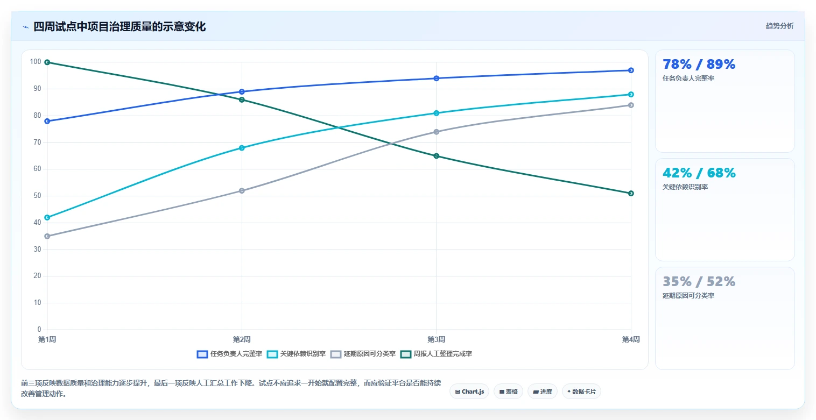Click the 数据卡片 tag button
The image size is (816, 420).
click(x=581, y=391)
